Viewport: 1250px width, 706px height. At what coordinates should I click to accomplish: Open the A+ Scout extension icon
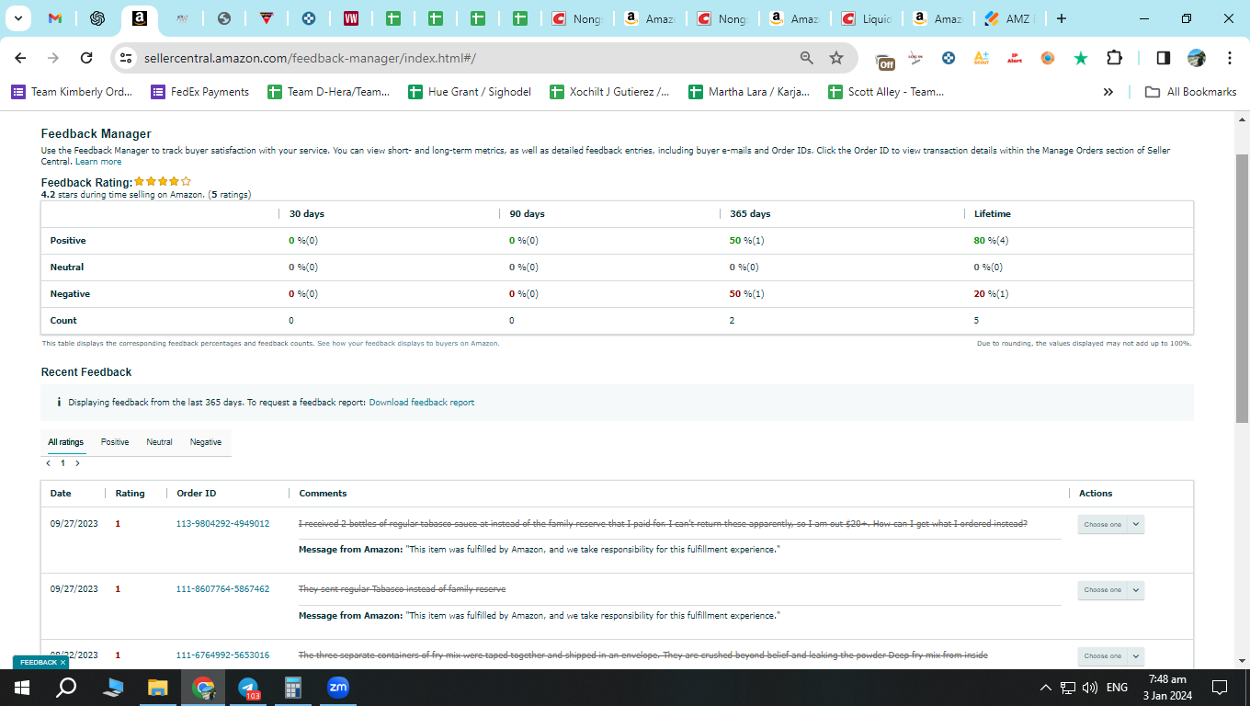(981, 58)
